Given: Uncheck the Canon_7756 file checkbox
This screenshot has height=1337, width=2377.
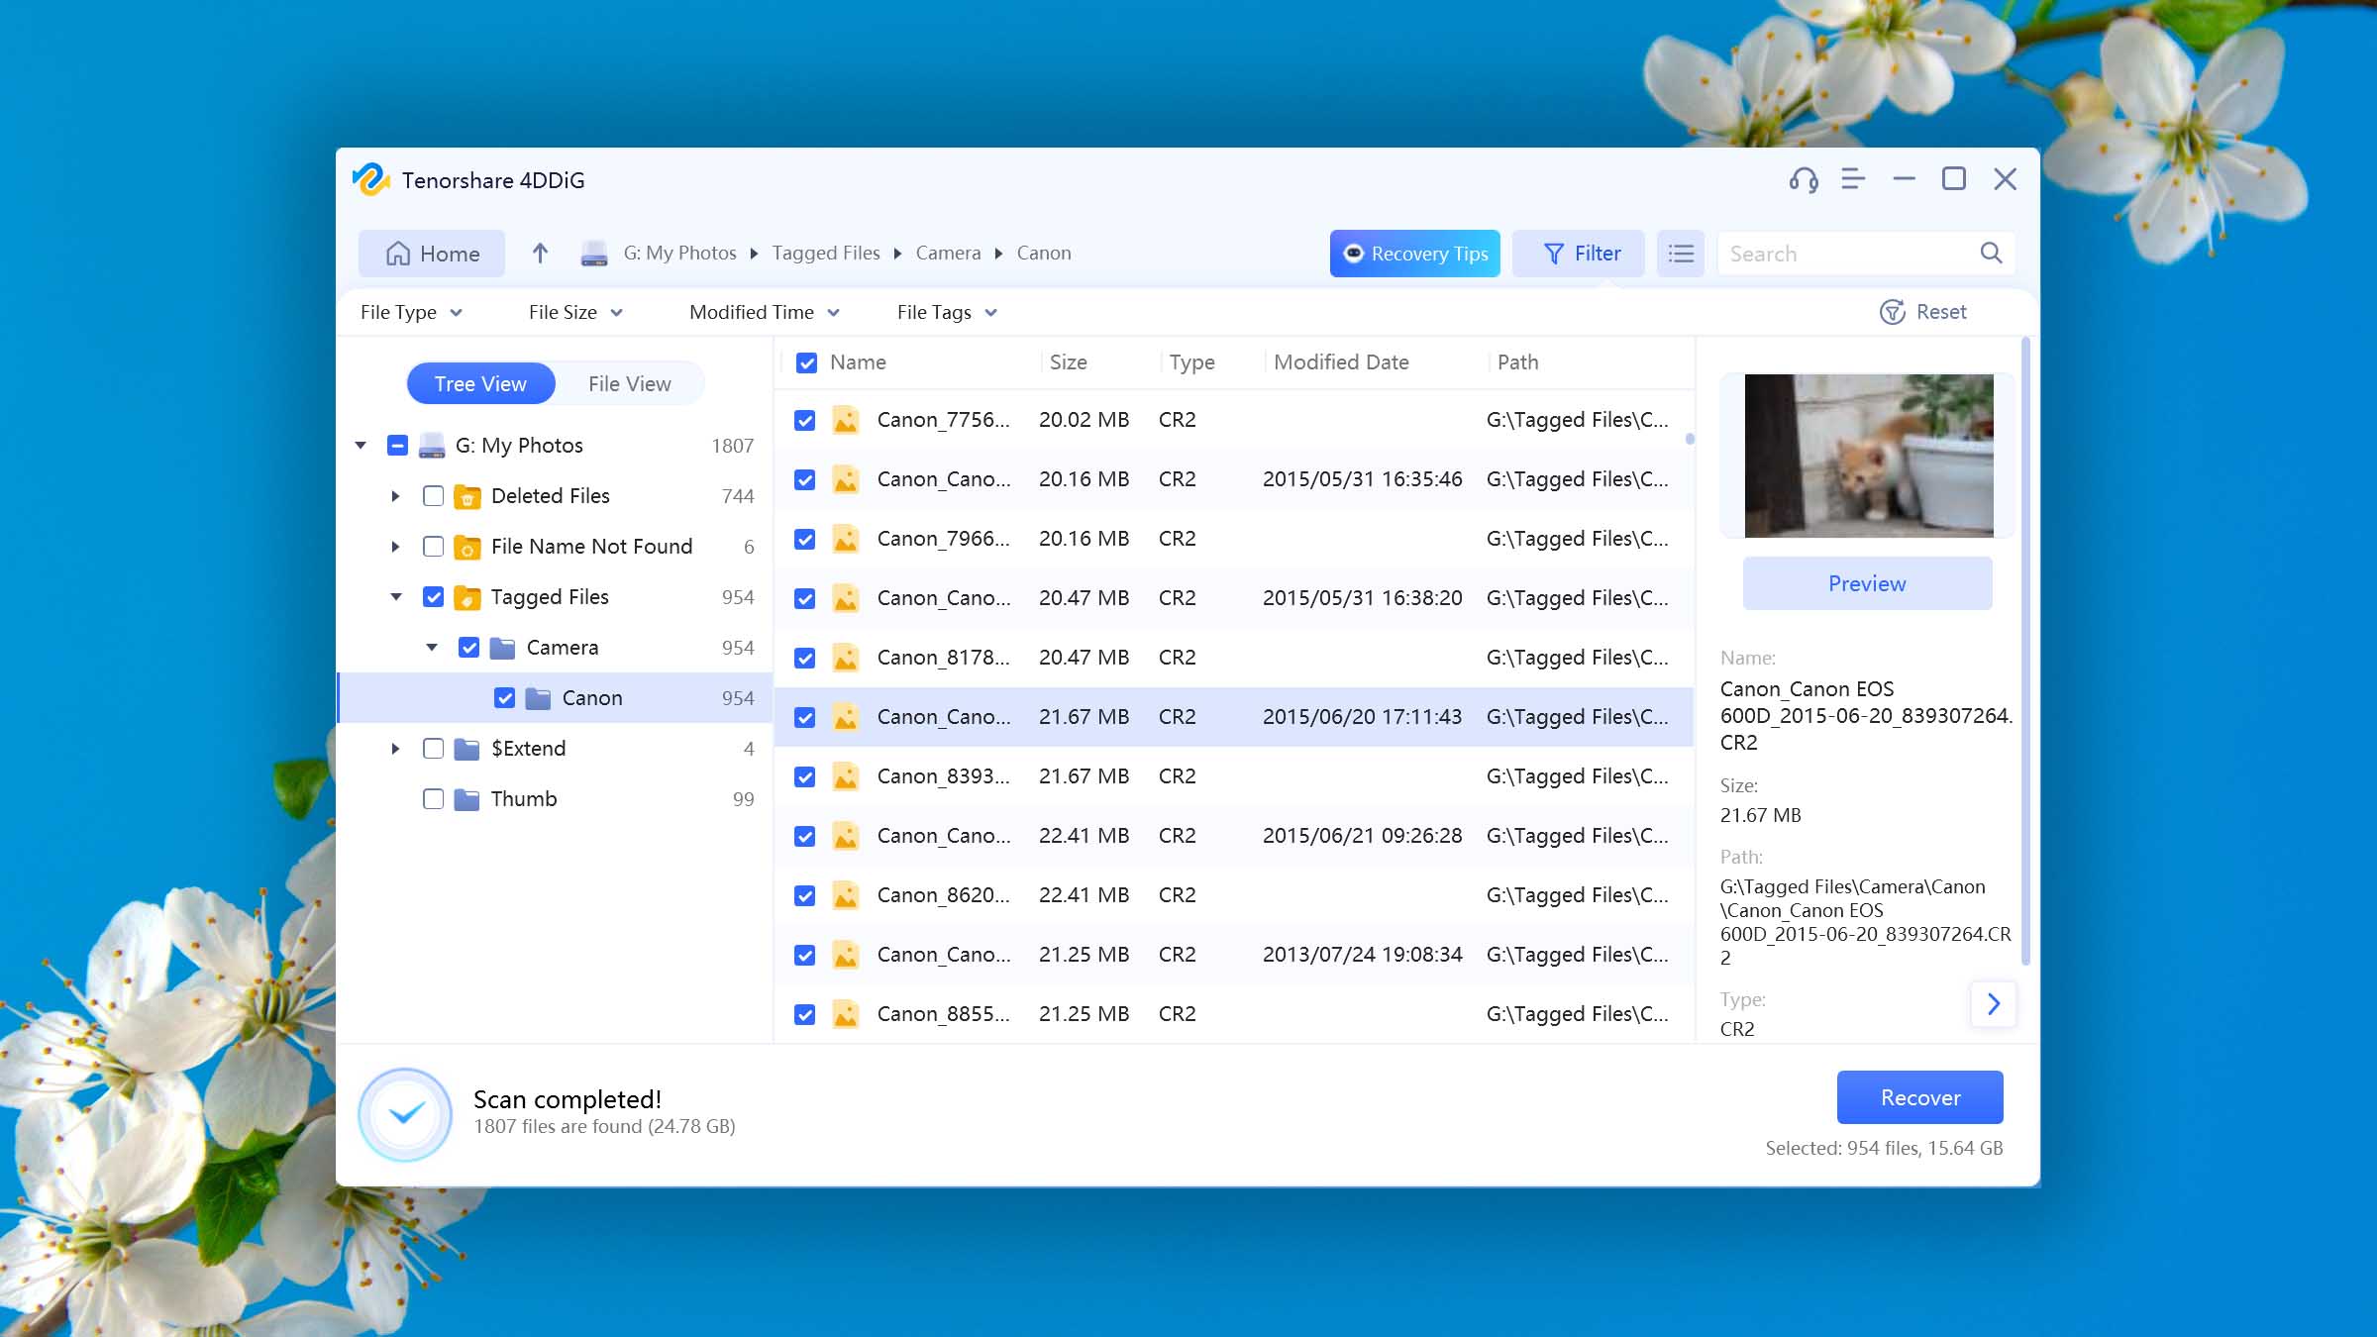Looking at the screenshot, I should (805, 420).
